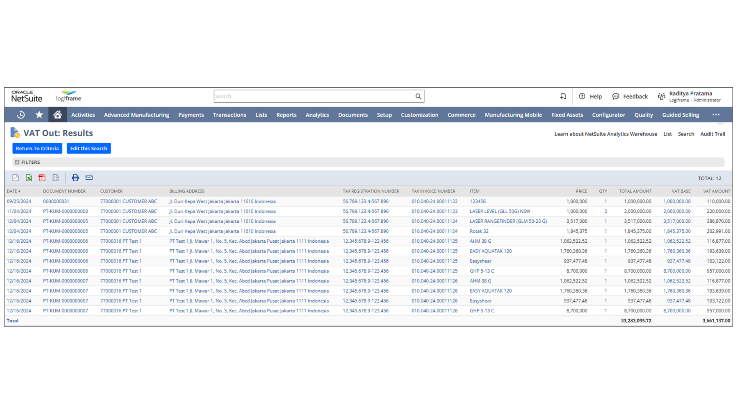The width and height of the screenshot is (737, 414).
Task: Go to the Home icon
Action: 58,115
